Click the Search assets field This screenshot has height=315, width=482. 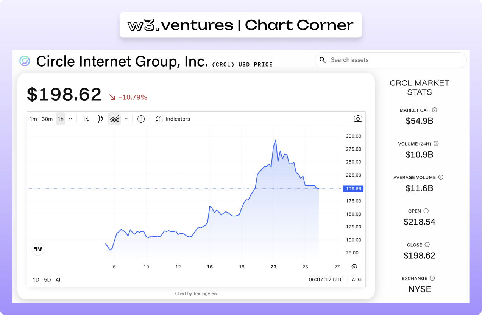pos(391,60)
